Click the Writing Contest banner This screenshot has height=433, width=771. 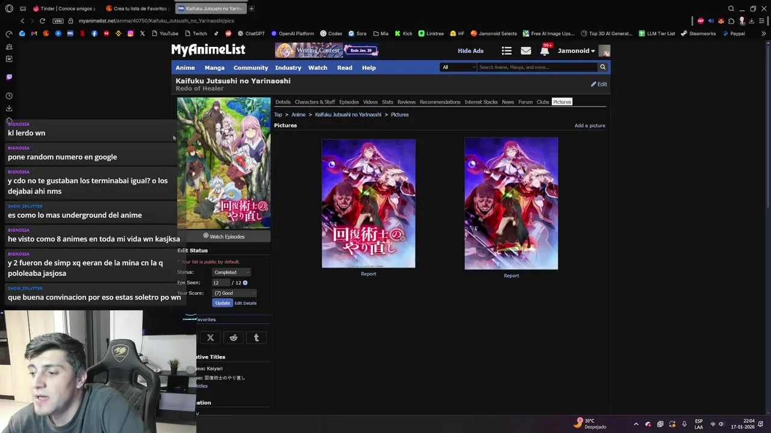(x=327, y=51)
